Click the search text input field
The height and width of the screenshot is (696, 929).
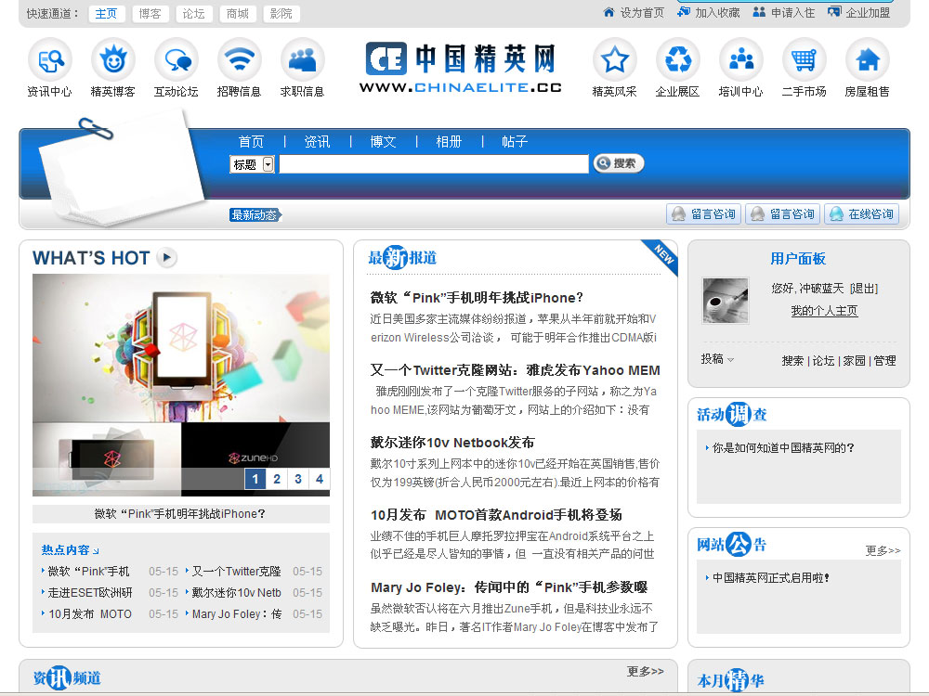(x=434, y=164)
